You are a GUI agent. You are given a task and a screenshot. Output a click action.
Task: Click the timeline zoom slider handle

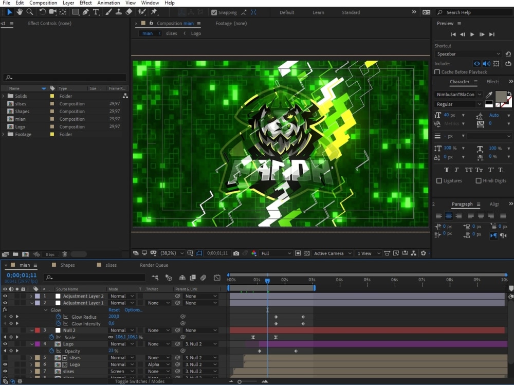pyautogui.click(x=240, y=381)
